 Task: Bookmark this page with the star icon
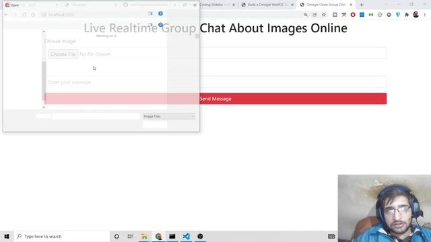click(324, 15)
